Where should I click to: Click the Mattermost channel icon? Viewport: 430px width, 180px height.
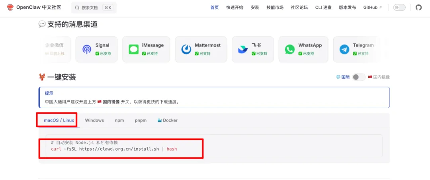click(x=186, y=50)
